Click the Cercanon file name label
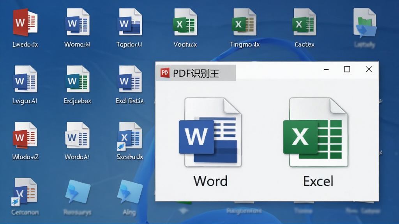 (x=25, y=212)
